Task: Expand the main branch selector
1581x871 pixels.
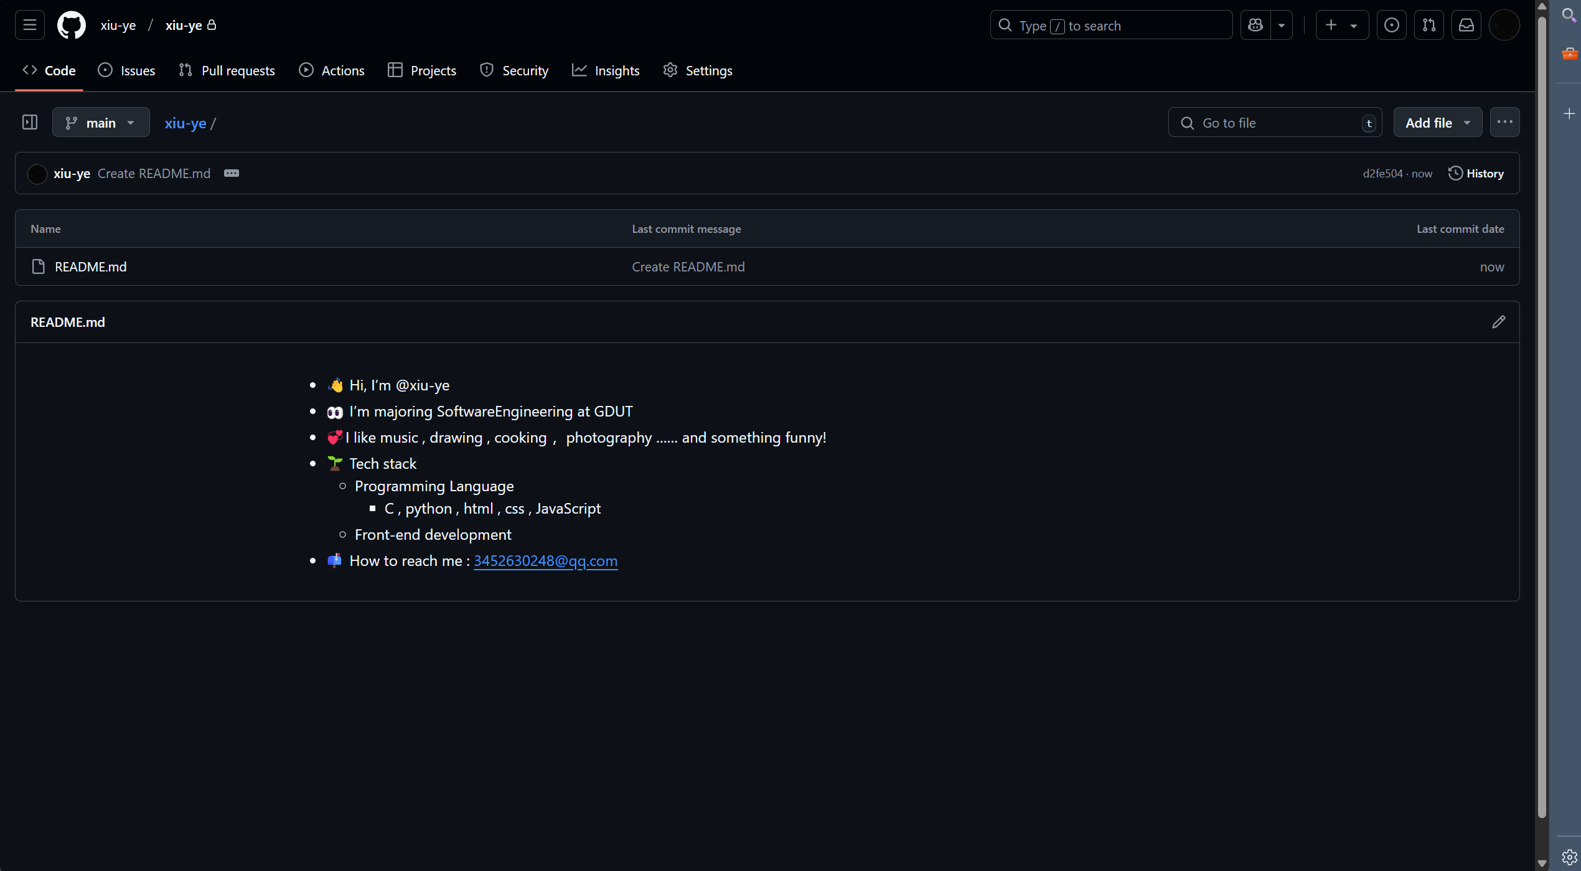Action: 101,123
